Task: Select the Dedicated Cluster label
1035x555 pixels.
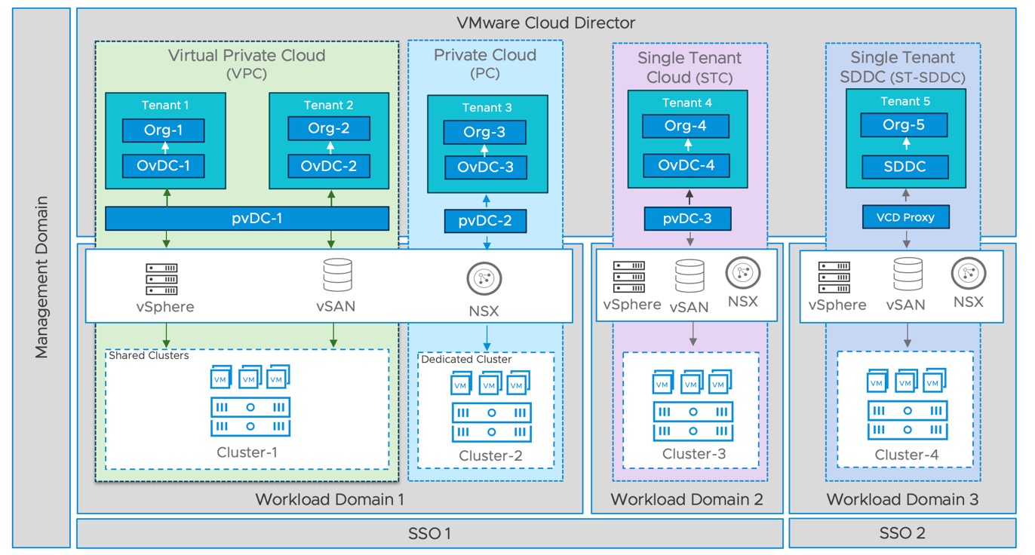Action: pyautogui.click(x=466, y=360)
